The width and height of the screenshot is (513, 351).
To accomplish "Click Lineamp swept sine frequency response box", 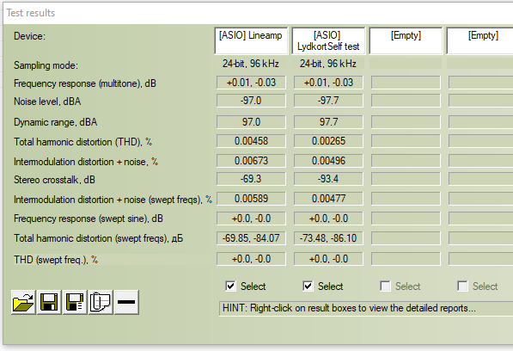I will coord(251,219).
